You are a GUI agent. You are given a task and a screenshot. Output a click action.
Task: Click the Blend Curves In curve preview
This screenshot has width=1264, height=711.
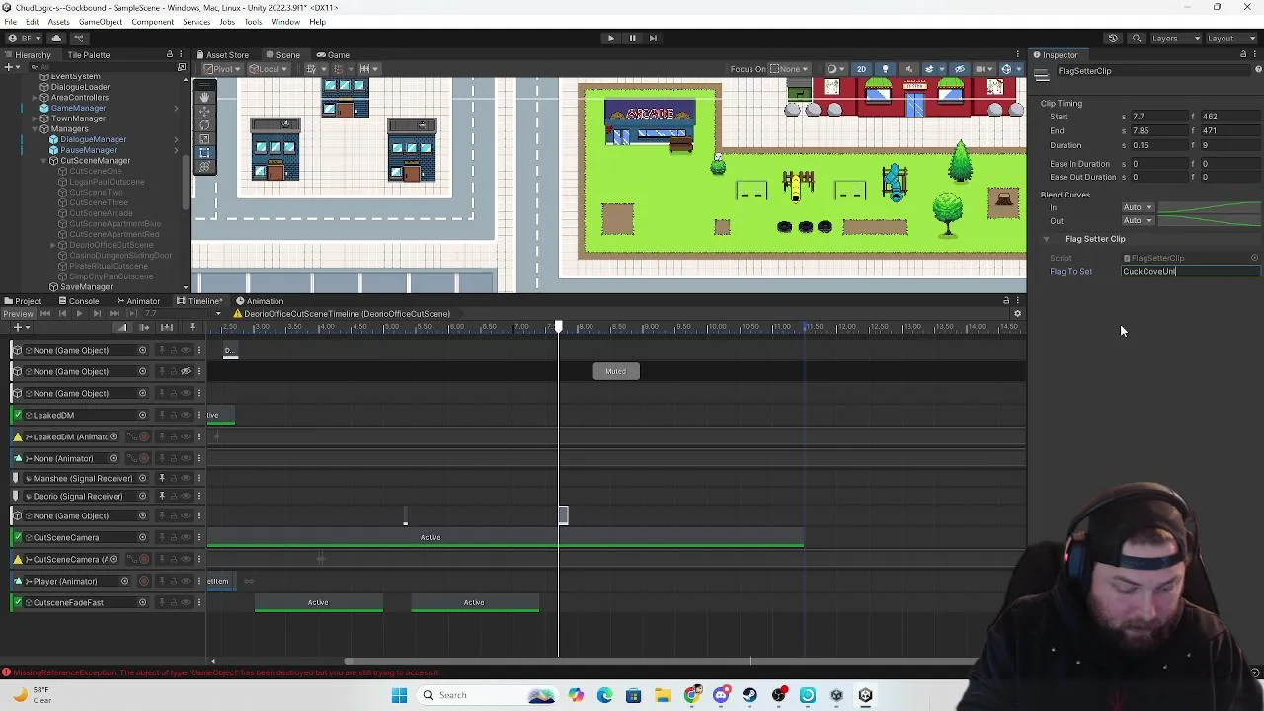click(x=1210, y=207)
